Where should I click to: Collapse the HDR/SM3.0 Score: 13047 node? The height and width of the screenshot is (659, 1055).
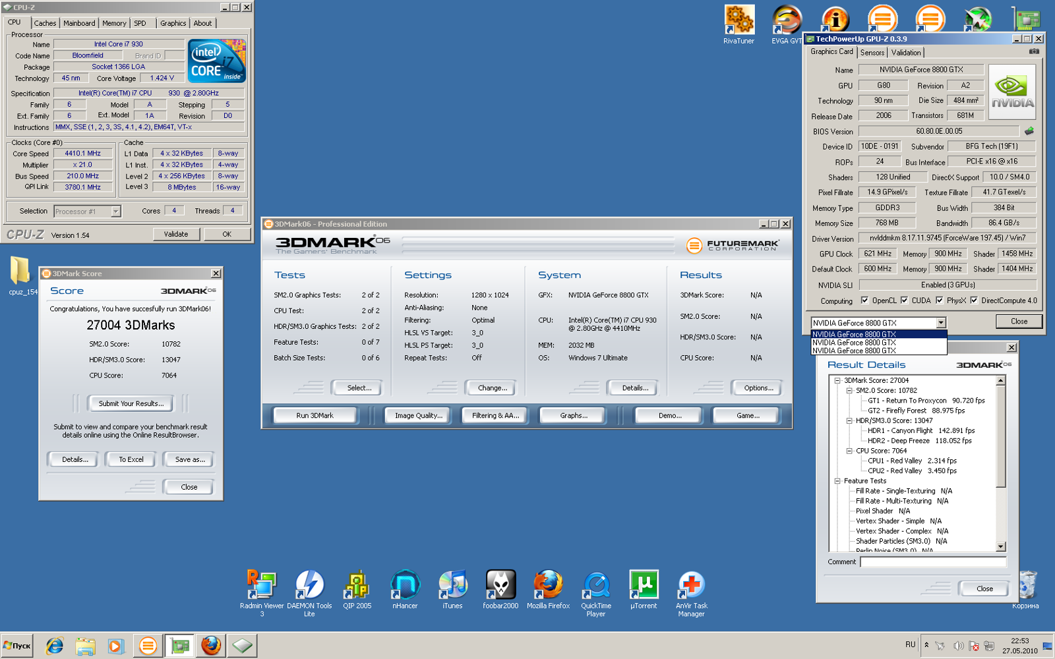pyautogui.click(x=849, y=420)
